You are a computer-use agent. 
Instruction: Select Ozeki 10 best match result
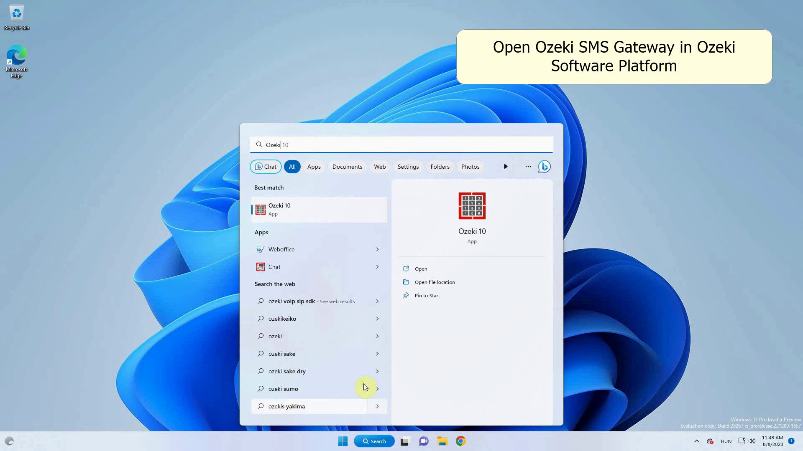click(x=319, y=209)
